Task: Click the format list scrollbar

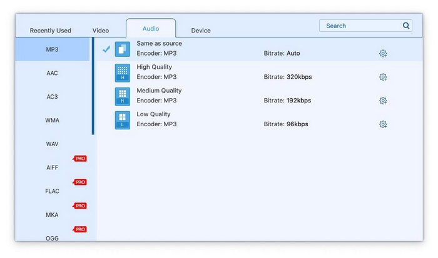Action: click(x=93, y=87)
